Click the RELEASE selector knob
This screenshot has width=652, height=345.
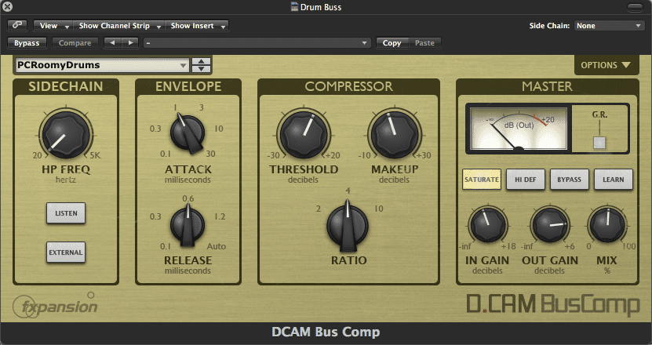tap(188, 226)
